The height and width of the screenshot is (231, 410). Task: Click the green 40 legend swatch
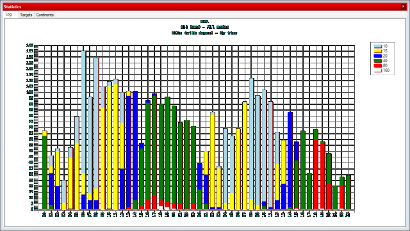click(x=377, y=61)
